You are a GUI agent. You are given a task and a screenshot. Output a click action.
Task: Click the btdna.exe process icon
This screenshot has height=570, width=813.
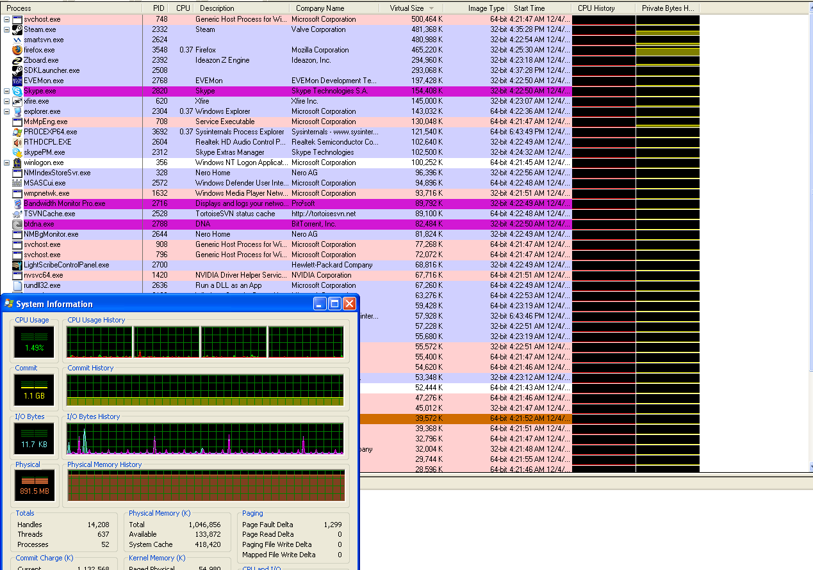tap(17, 224)
